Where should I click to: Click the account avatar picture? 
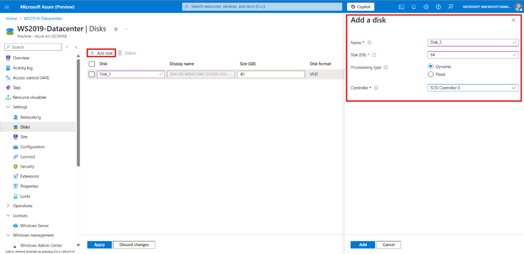(x=518, y=7)
